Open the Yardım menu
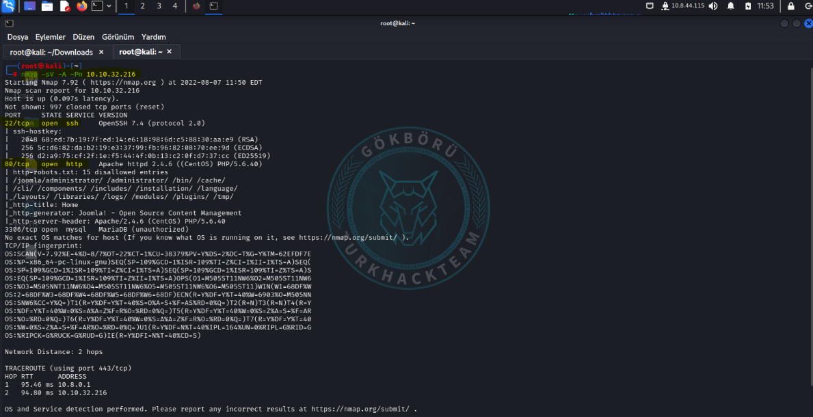 154,38
